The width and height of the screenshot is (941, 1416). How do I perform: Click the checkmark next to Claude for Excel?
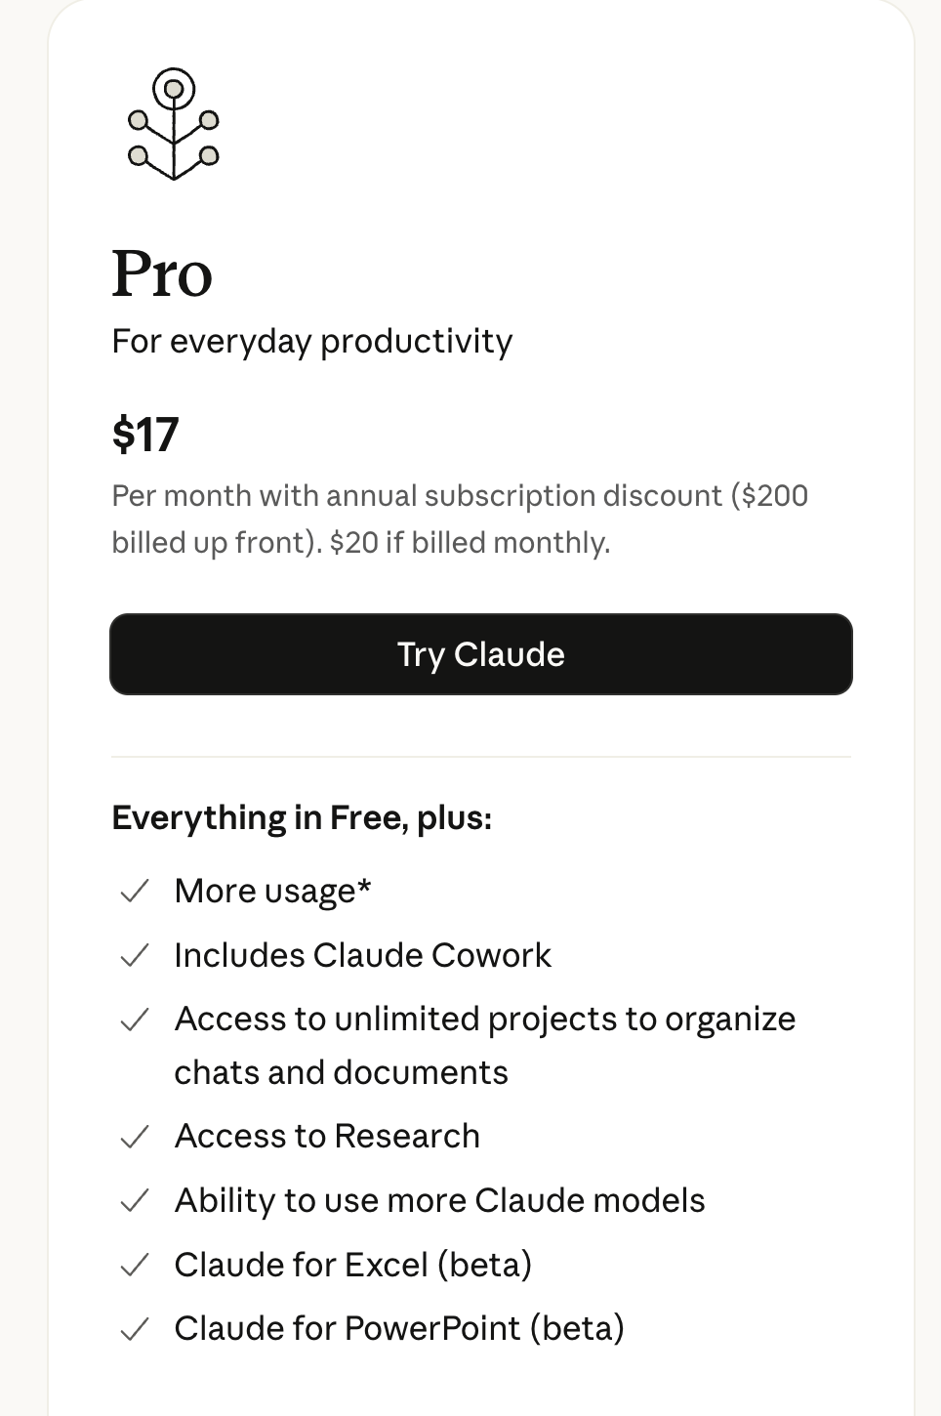pyautogui.click(x=134, y=1265)
